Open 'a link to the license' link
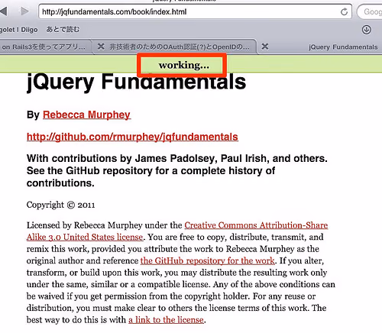 coord(166,320)
